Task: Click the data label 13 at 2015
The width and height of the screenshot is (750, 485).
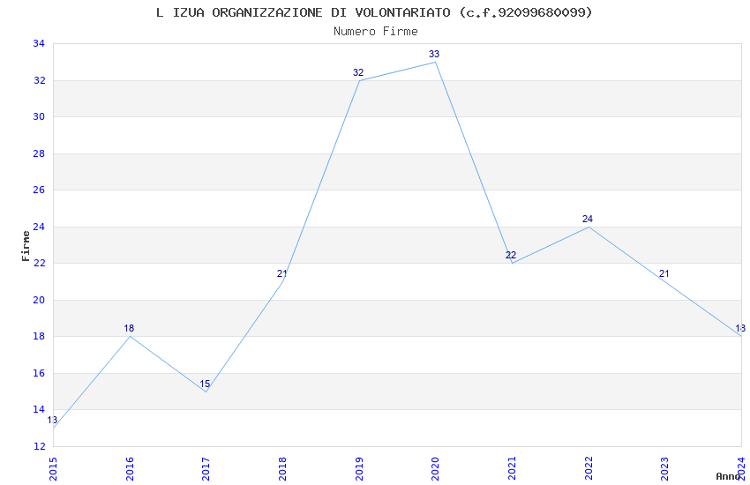Action: point(52,420)
